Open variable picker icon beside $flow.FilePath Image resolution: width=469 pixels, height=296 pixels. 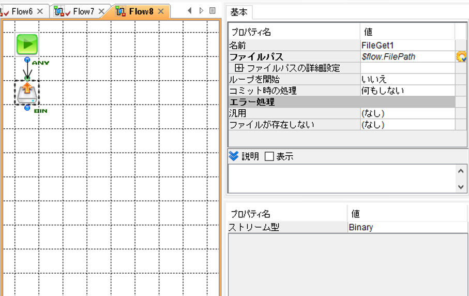point(461,56)
